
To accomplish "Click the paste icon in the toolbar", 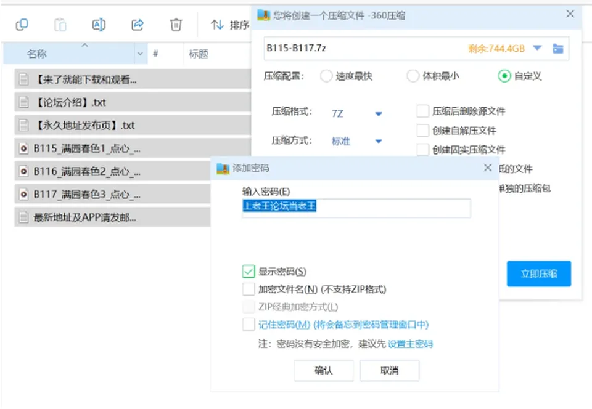I will 60,25.
